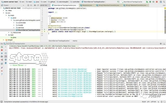
Task: Collapse the src folder
Action: point(4,13)
